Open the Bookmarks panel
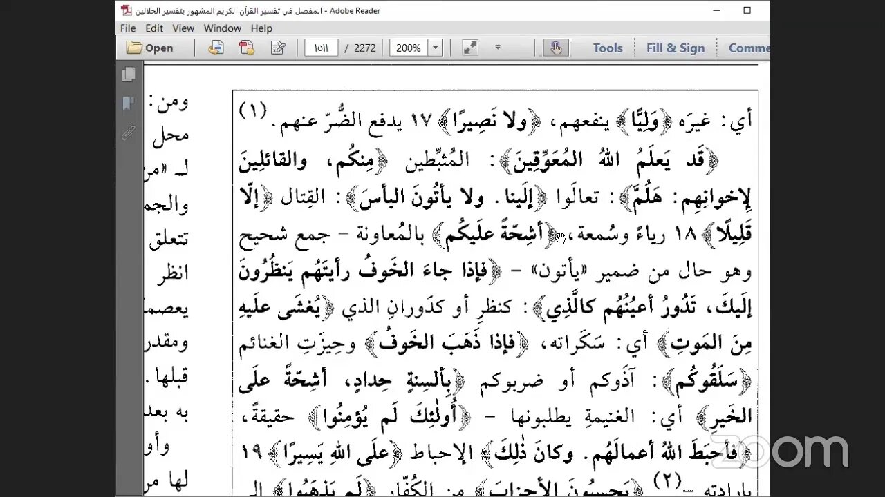 [129, 104]
